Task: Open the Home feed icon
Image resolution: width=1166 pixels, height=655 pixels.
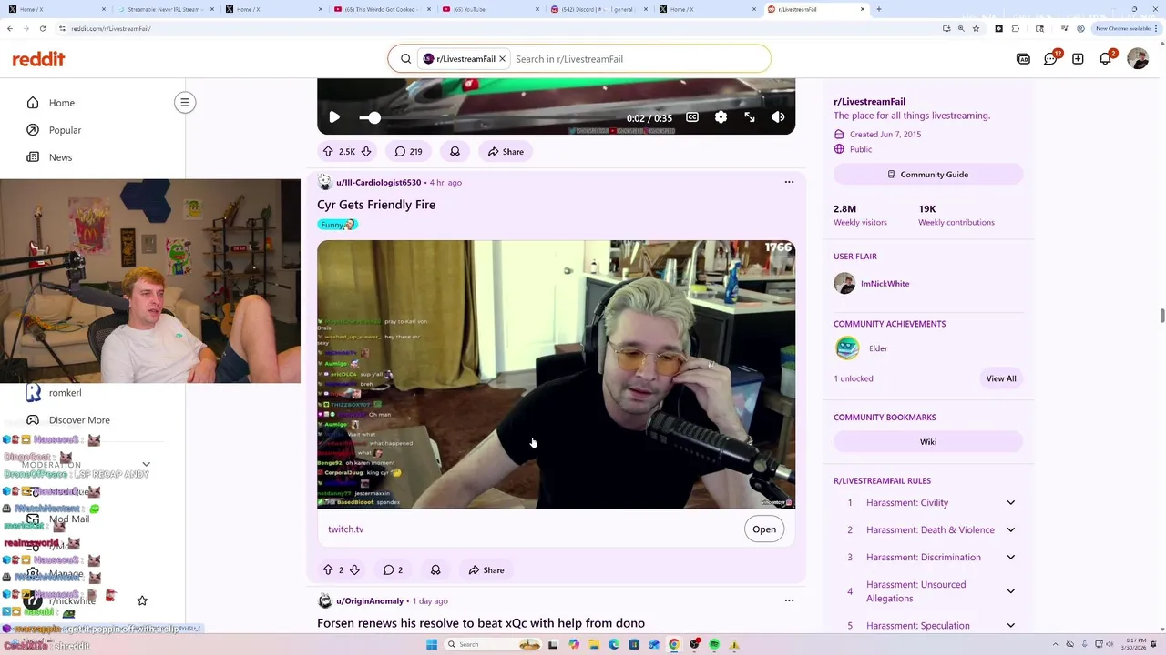Action: 33,103
